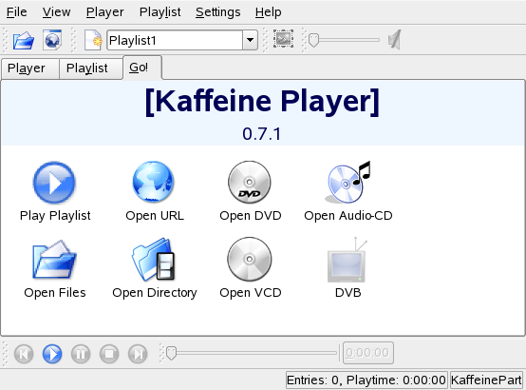Image resolution: width=526 pixels, height=390 pixels.
Task: Create a new playlist with the document icon
Action: point(93,40)
